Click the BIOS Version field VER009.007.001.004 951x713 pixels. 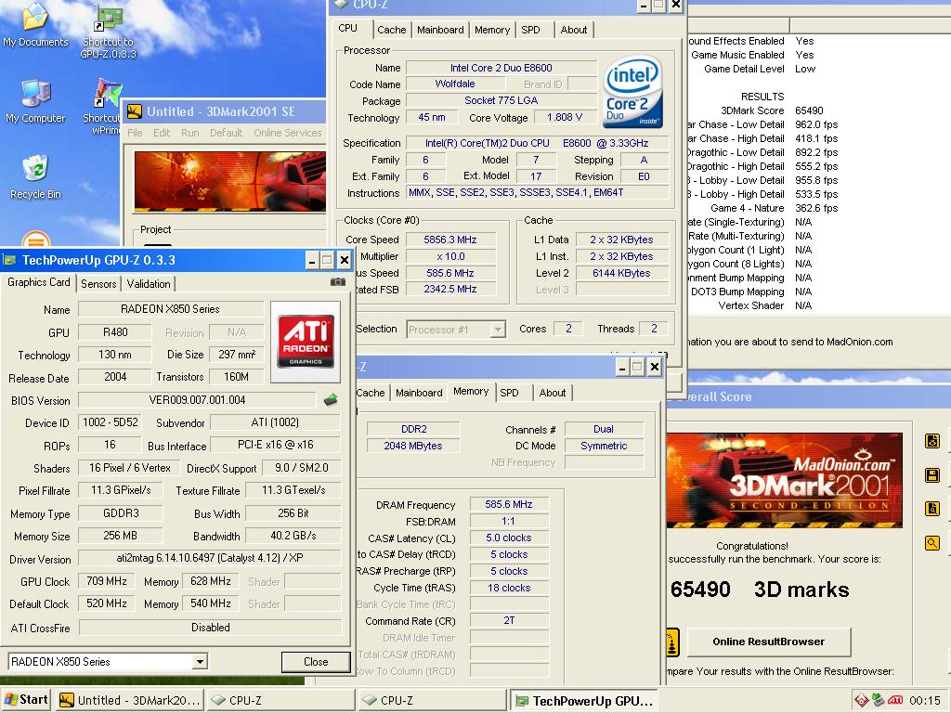click(197, 400)
